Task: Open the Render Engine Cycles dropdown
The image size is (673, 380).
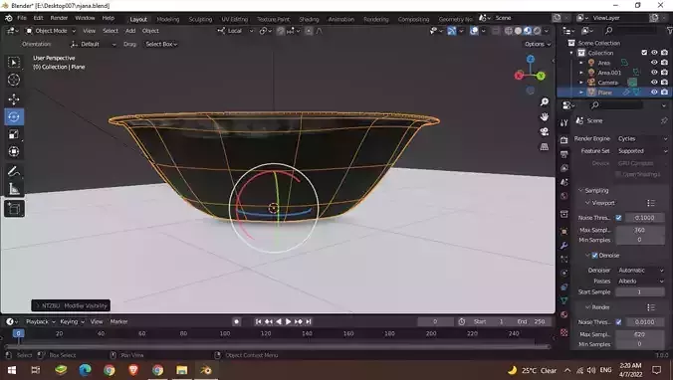Action: point(642,139)
